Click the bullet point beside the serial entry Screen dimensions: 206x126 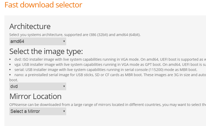tap(11, 70)
